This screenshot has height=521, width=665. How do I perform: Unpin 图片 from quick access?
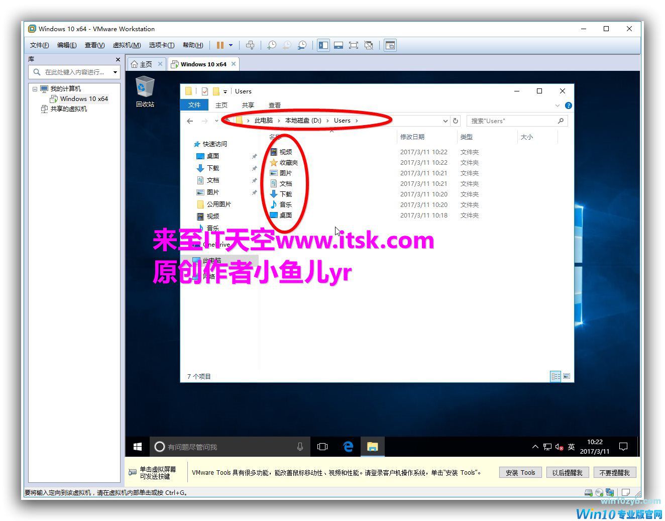tap(254, 192)
